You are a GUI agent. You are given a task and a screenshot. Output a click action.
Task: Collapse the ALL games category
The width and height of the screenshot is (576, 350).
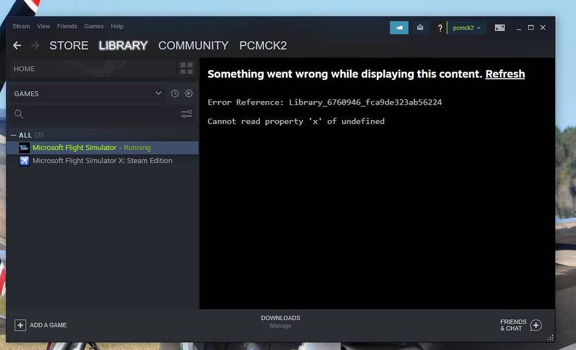tap(14, 135)
